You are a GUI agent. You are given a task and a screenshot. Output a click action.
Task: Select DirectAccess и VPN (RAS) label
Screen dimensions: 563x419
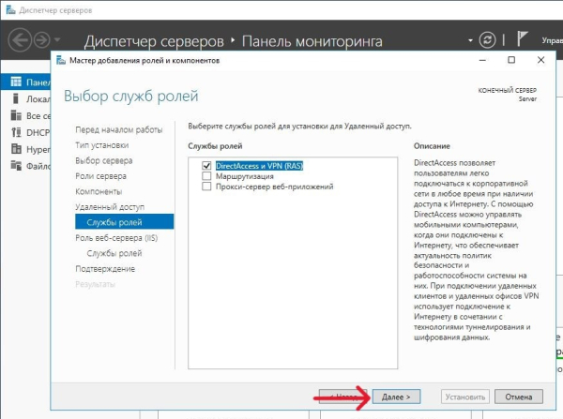pos(259,166)
